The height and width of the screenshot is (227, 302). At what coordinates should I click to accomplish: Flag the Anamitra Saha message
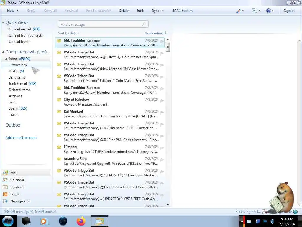click(x=162, y=160)
